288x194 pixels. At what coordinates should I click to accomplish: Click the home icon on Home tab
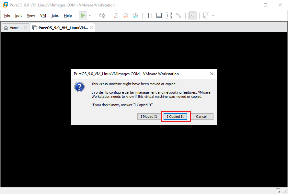(6, 28)
